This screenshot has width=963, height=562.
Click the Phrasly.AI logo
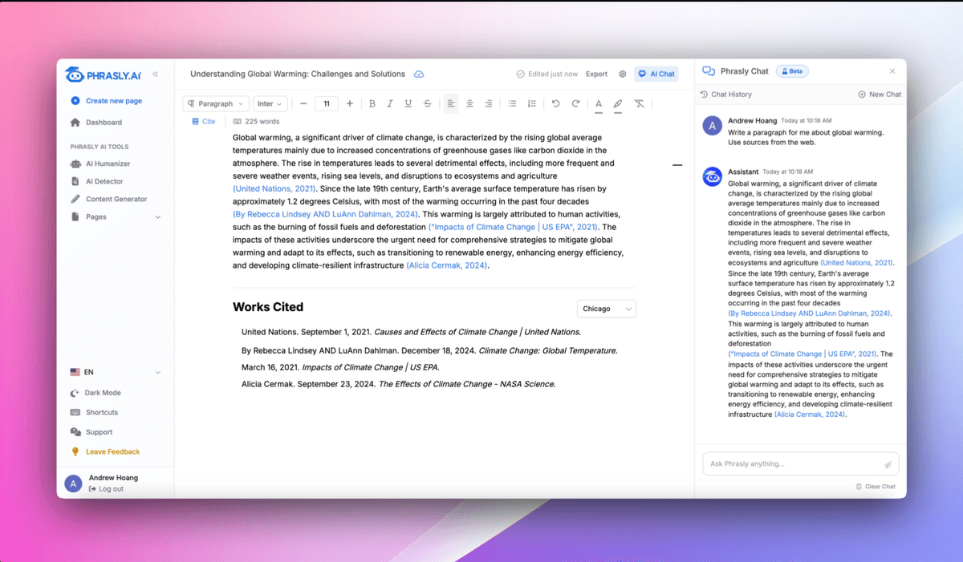pos(103,75)
